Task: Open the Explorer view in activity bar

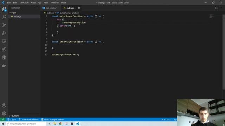Action: (x=4, y=9)
